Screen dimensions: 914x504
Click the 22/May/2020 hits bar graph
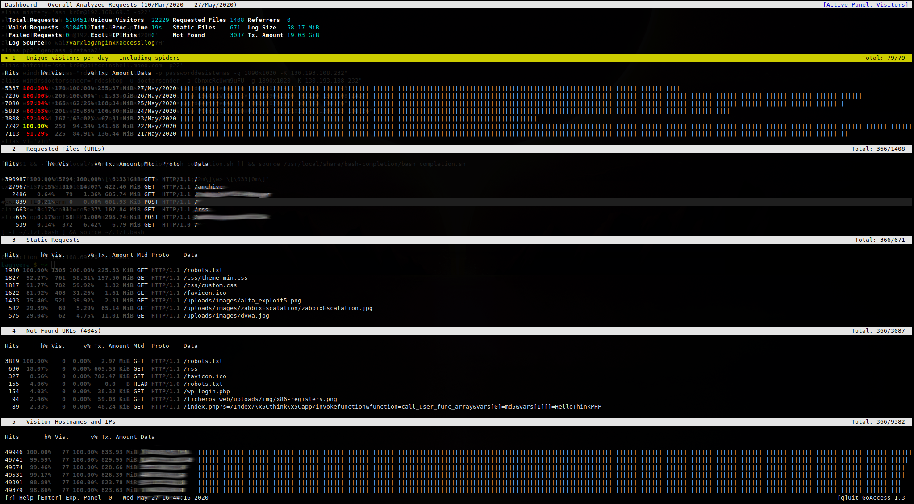(545, 126)
